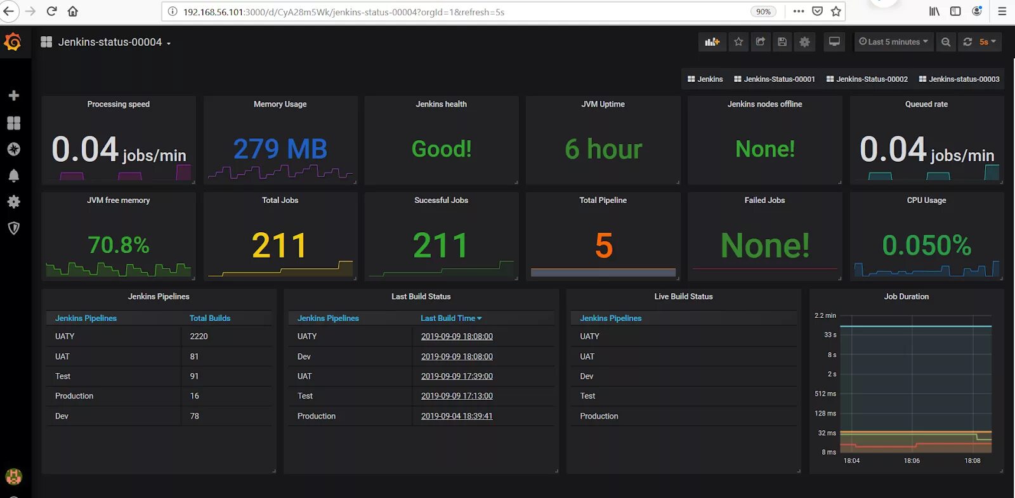Open Total Pipeline panel title menu
The image size is (1015, 498).
pyautogui.click(x=603, y=200)
